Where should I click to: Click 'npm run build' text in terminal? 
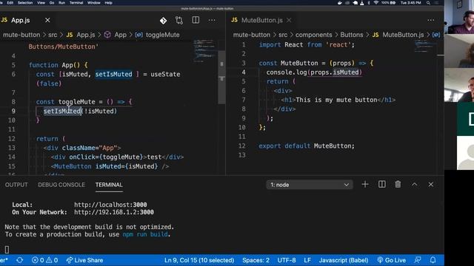(x=145, y=234)
